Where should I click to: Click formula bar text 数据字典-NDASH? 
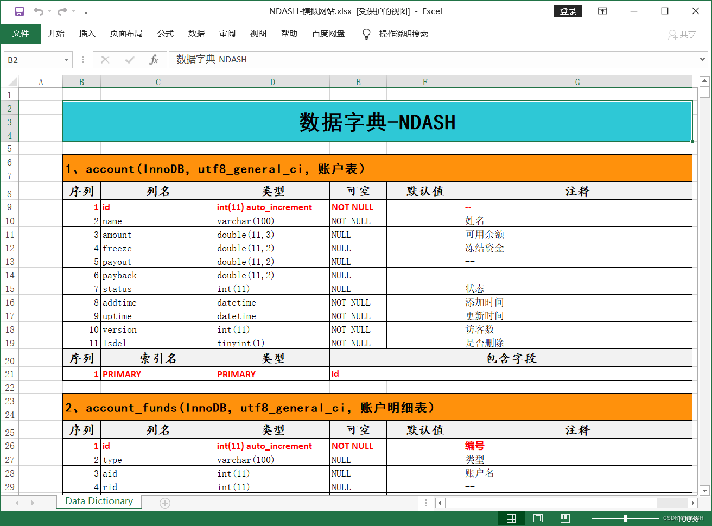click(x=212, y=60)
